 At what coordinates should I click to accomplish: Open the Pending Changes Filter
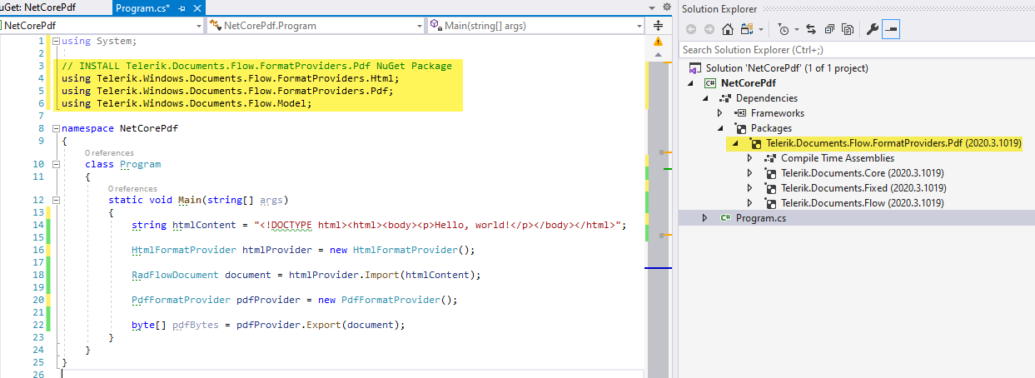pos(783,30)
